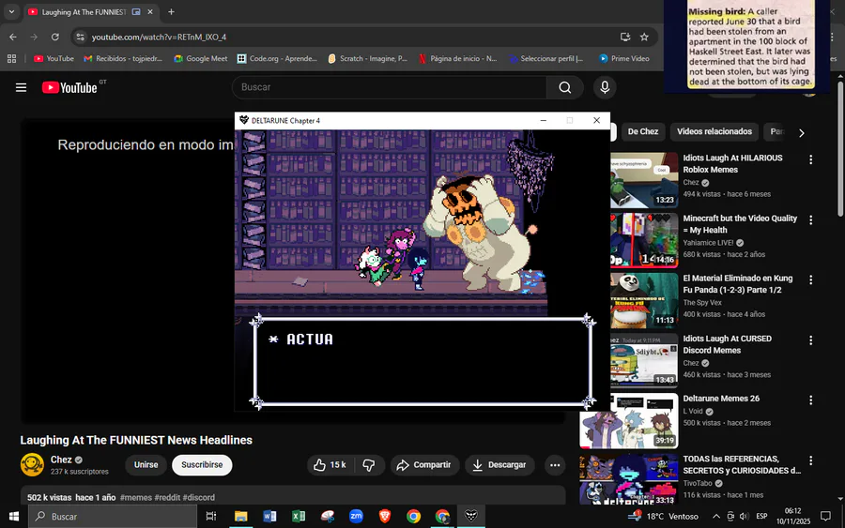The height and width of the screenshot is (528, 845).
Task: Open the YouTube bookmark
Action: [54, 59]
